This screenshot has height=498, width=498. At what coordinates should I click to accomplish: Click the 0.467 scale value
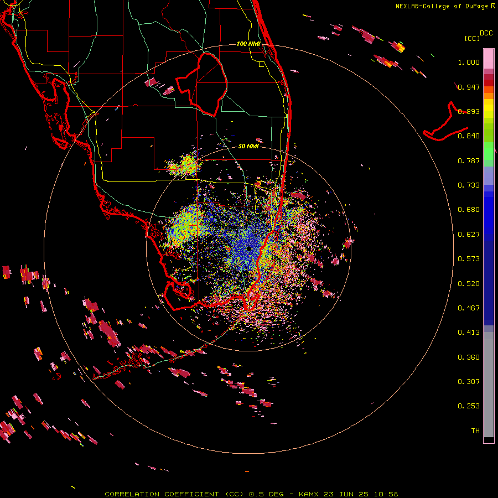[x=469, y=308]
